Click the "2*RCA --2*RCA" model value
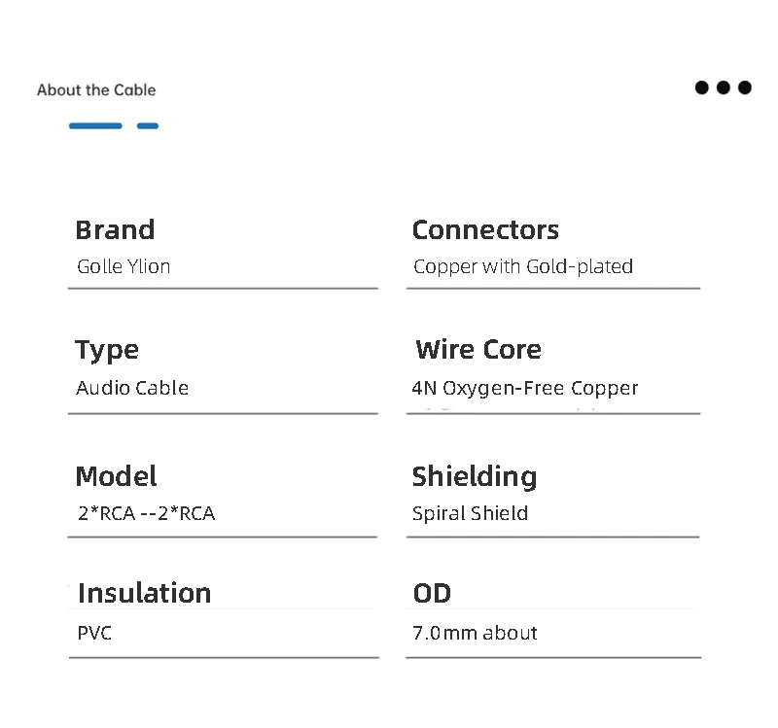778x728 pixels. tap(146, 513)
